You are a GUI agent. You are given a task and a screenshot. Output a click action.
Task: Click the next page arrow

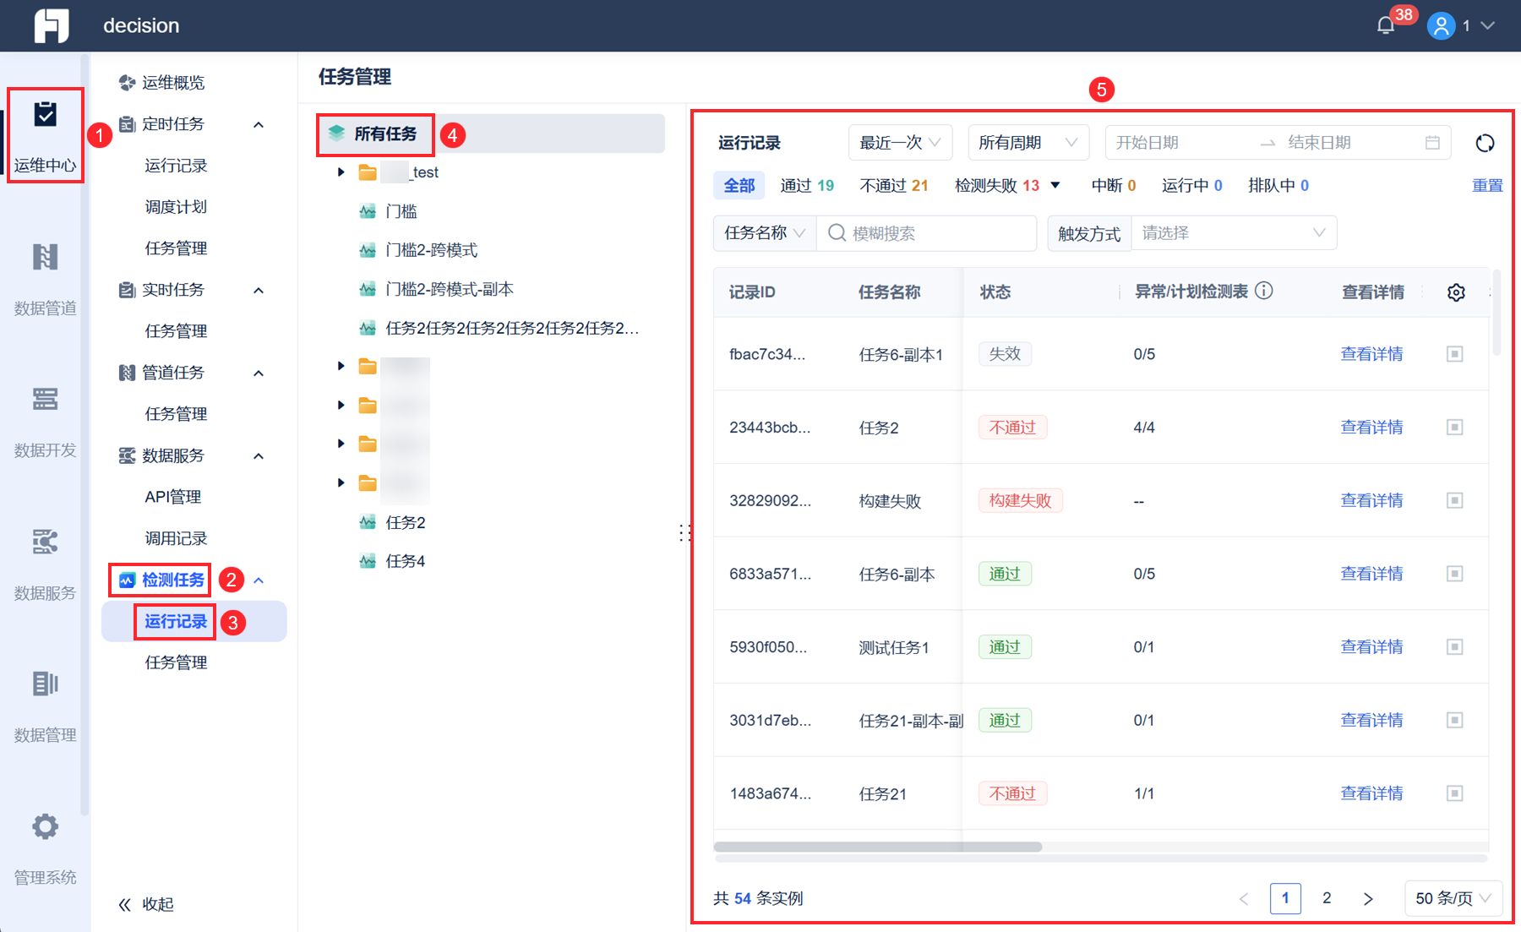(1368, 898)
